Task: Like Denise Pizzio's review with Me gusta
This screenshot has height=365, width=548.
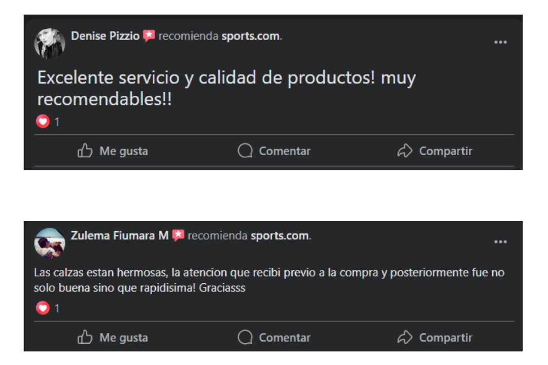Action: coord(113,151)
